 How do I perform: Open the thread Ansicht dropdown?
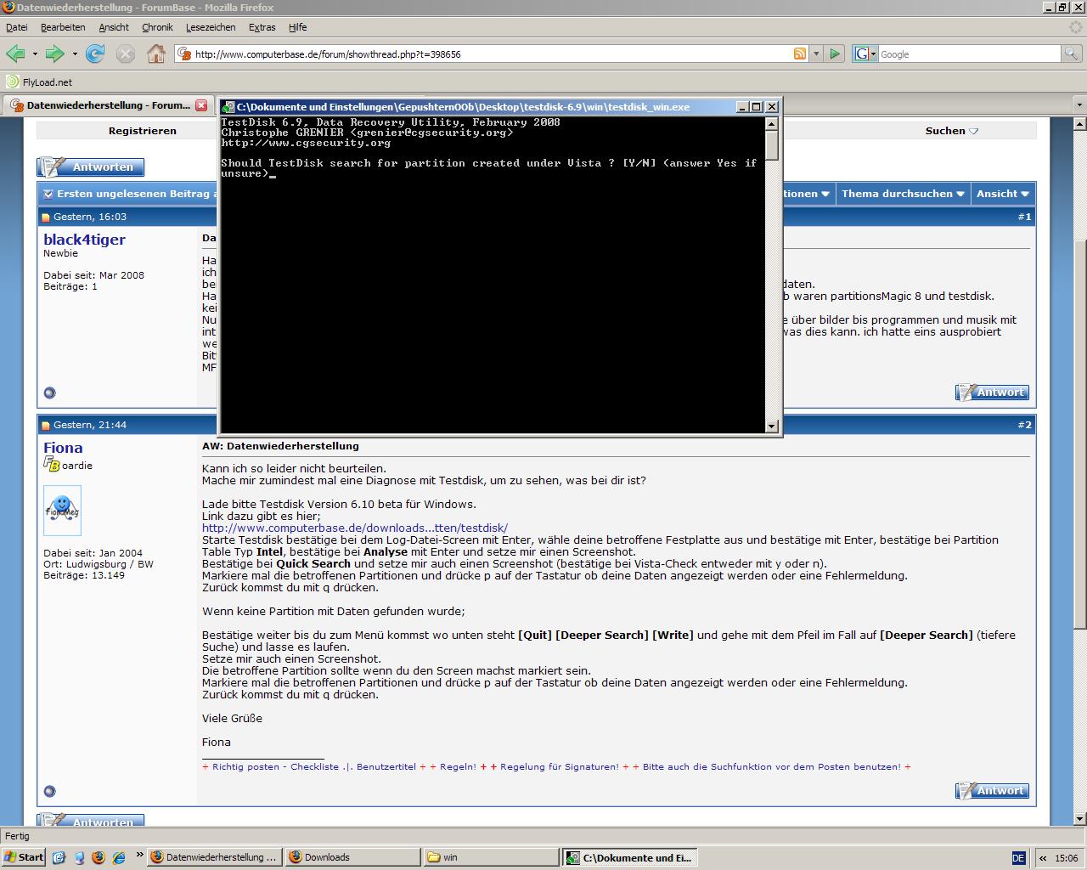(1003, 194)
